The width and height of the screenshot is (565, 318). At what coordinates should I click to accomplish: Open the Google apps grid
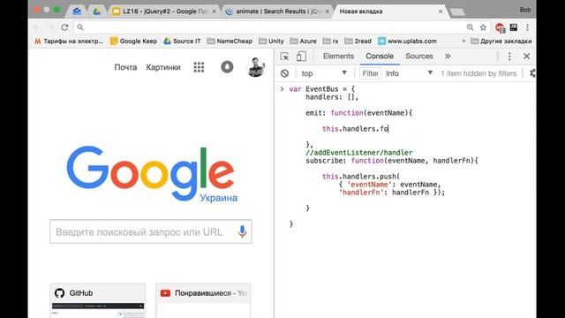[x=199, y=67]
